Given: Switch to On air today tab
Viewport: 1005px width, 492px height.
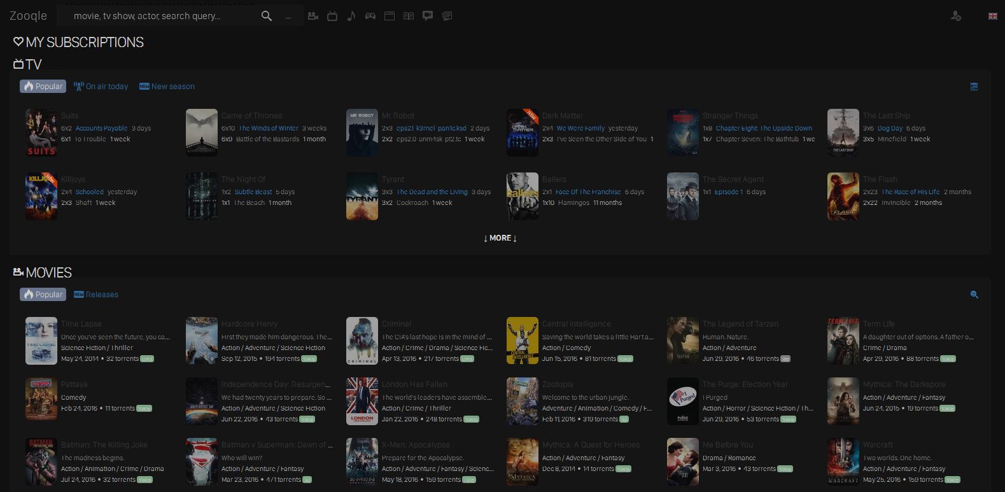Looking at the screenshot, I should (101, 87).
